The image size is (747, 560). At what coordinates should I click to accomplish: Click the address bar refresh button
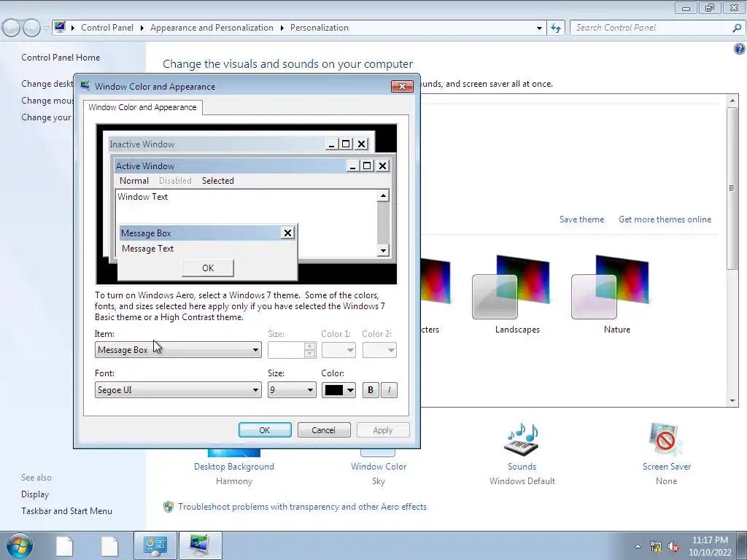[555, 28]
